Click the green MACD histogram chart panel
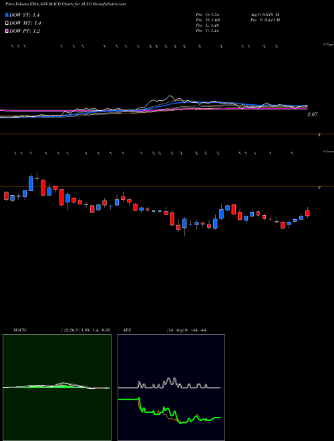The width and height of the screenshot is (334, 441). point(57,388)
